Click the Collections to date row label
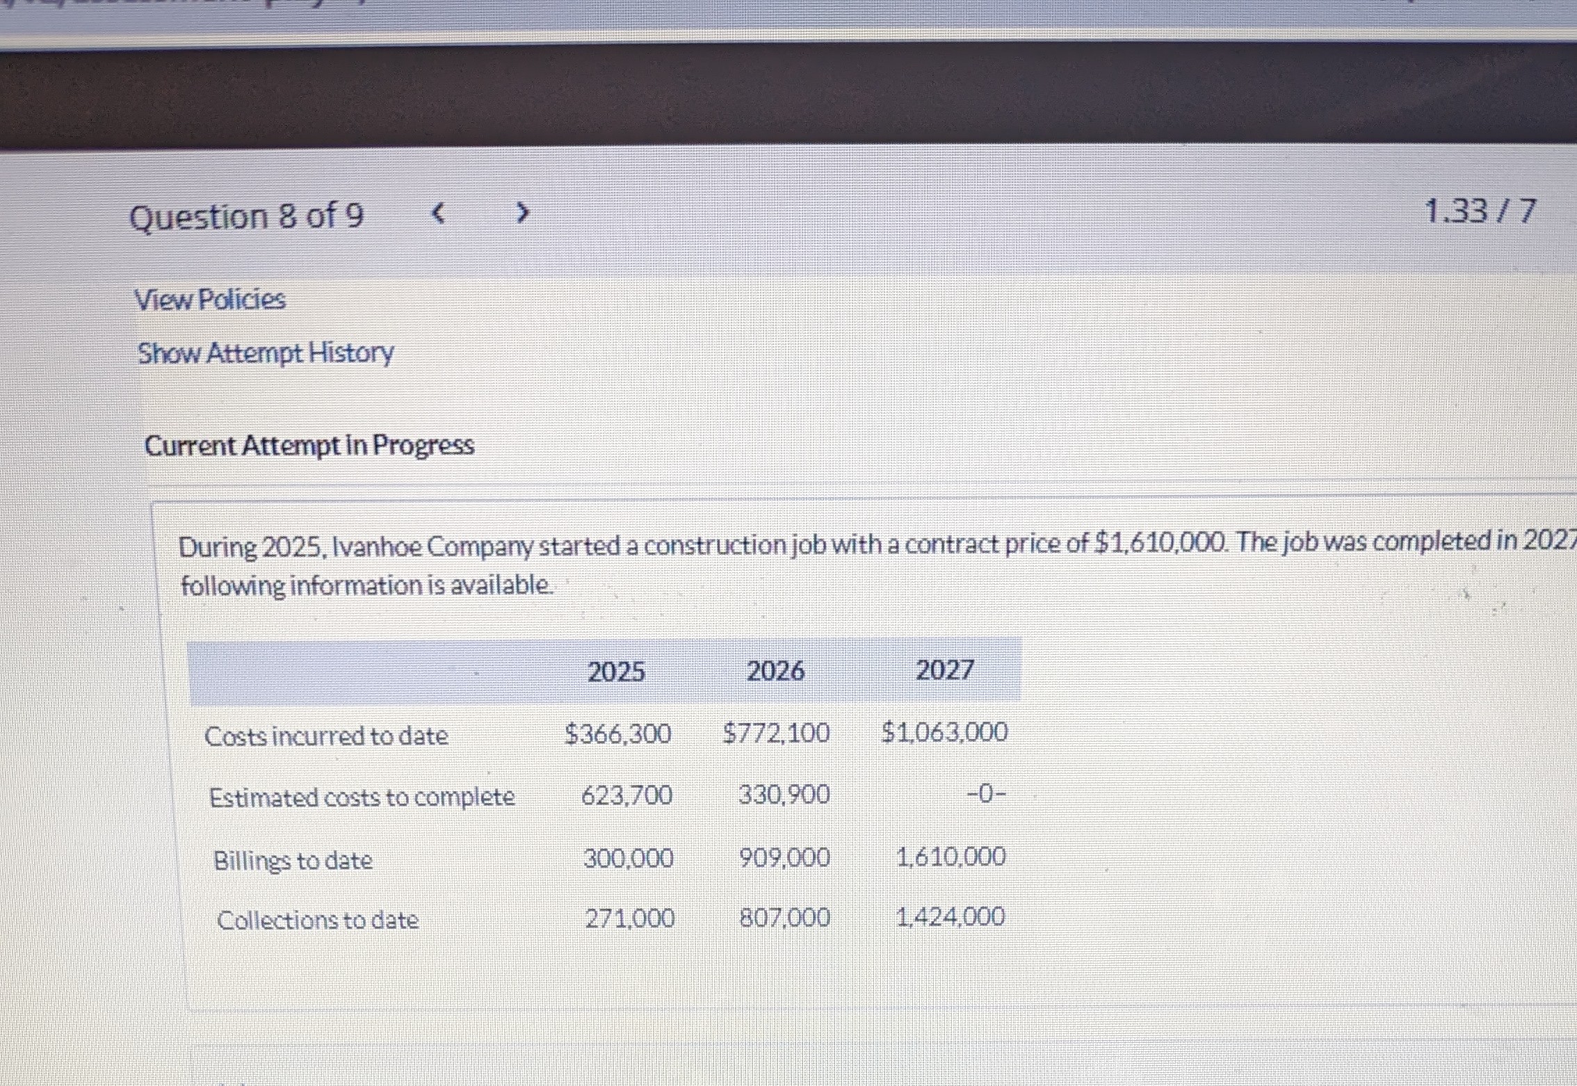 [x=317, y=920]
